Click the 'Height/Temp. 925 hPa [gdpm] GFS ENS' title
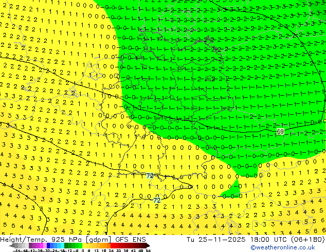The width and height of the screenshot is (326, 252). tap(73, 240)
